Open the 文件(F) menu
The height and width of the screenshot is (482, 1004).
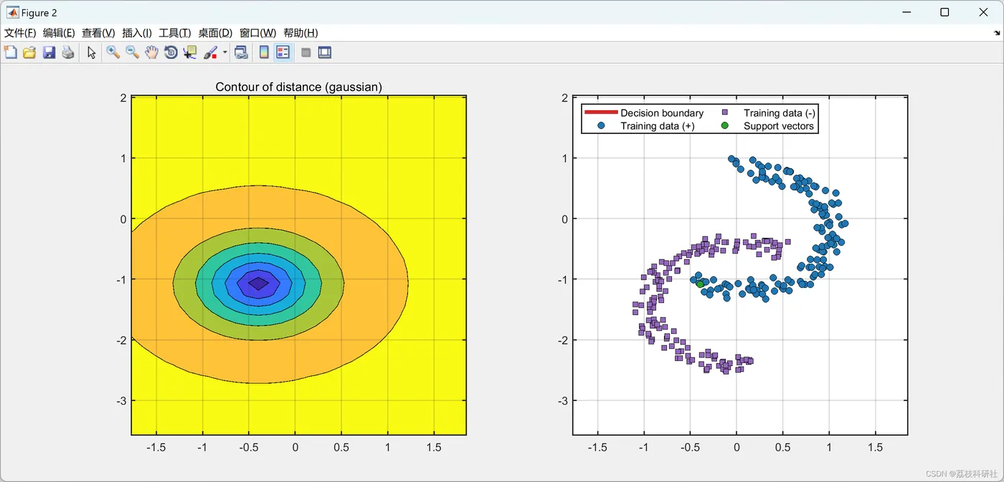point(20,33)
